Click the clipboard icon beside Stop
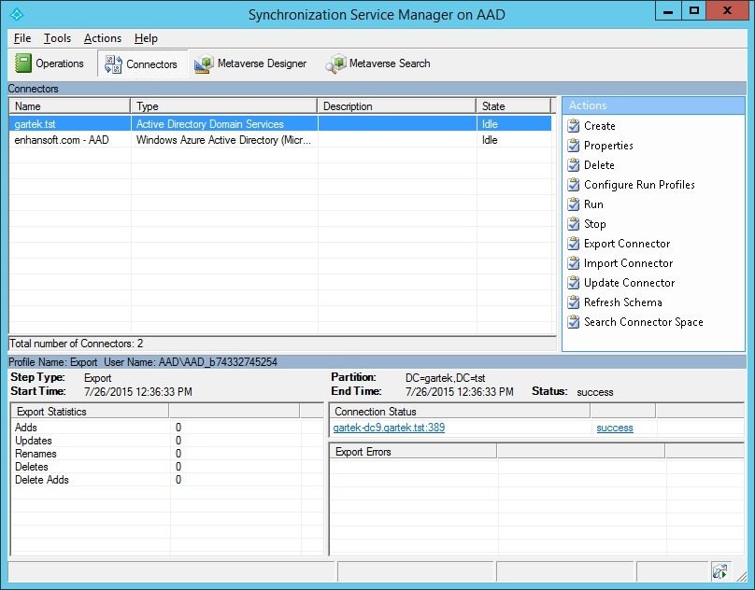 (x=573, y=224)
